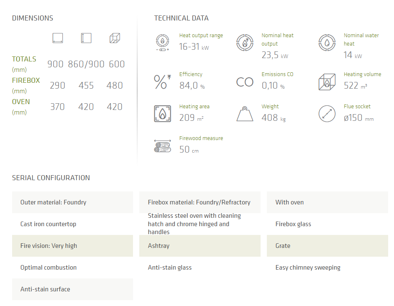
Task: Click the CO emissions icon
Action: [x=245, y=82]
